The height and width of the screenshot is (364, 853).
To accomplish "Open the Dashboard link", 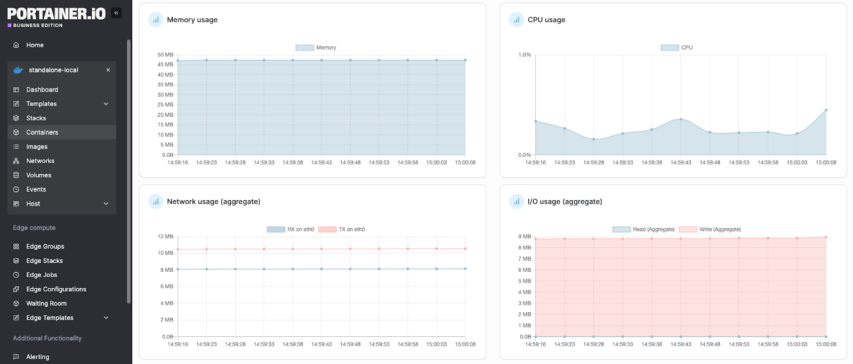I will (62, 90).
